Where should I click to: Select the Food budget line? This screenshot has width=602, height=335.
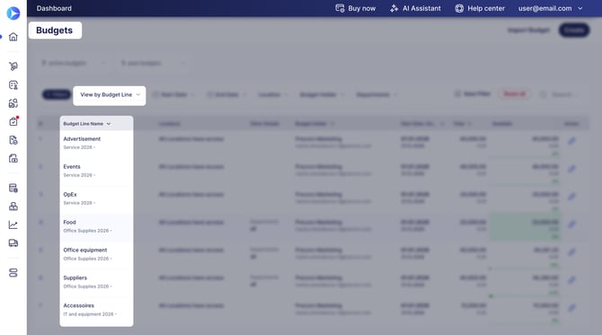[x=69, y=222]
